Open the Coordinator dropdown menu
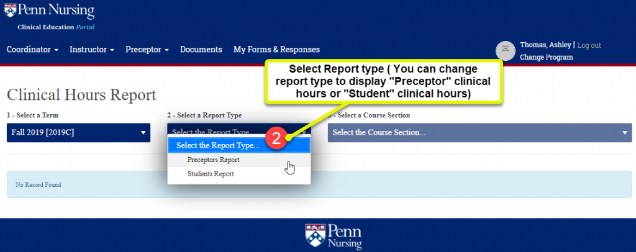Viewport: 636px width, 252px height. pyautogui.click(x=32, y=50)
